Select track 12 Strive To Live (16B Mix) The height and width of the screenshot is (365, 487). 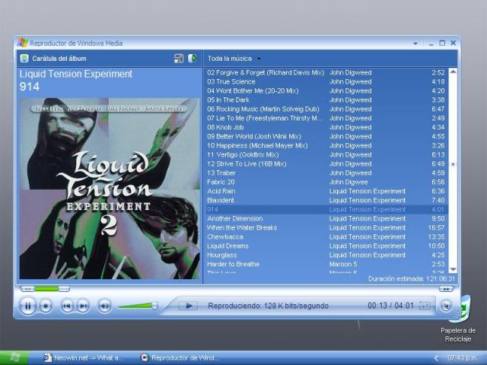(327, 164)
